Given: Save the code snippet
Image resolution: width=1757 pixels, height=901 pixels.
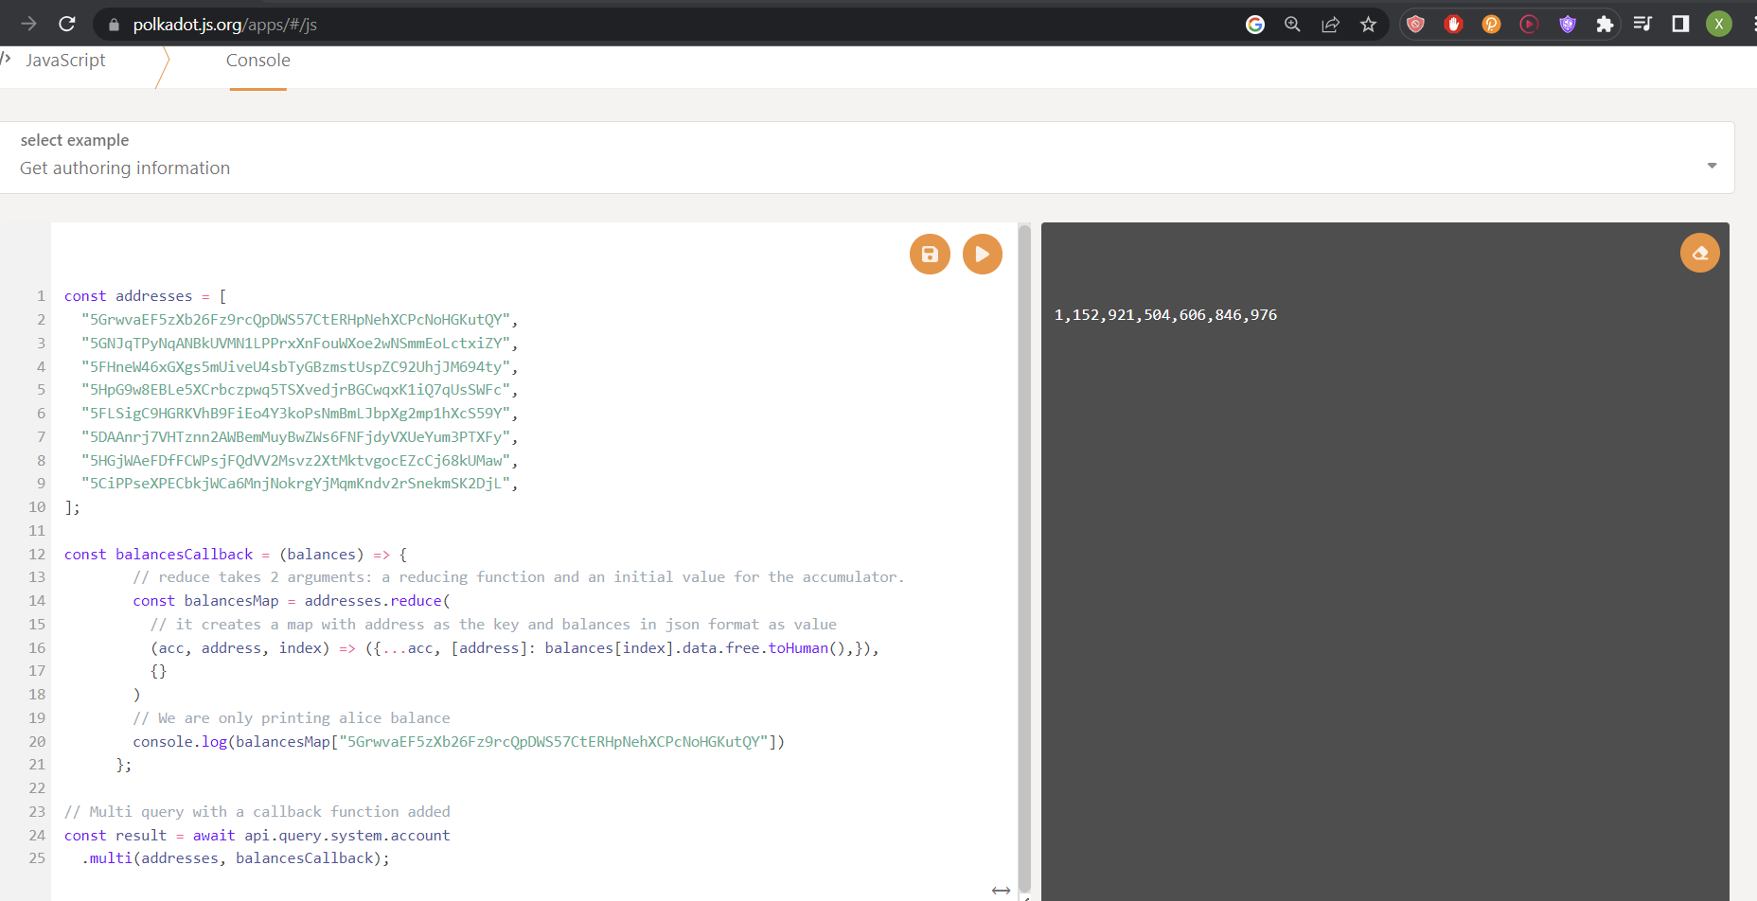Looking at the screenshot, I should (930, 254).
